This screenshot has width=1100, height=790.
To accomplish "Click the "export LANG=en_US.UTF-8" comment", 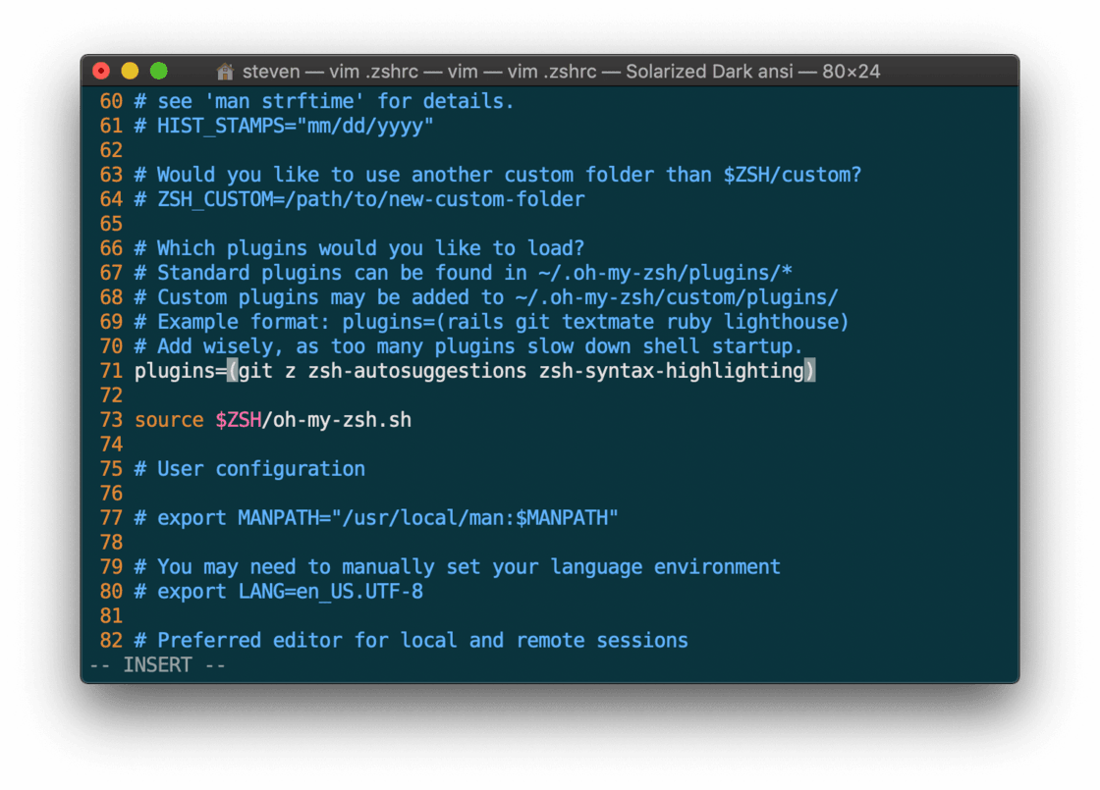I will pyautogui.click(x=290, y=592).
